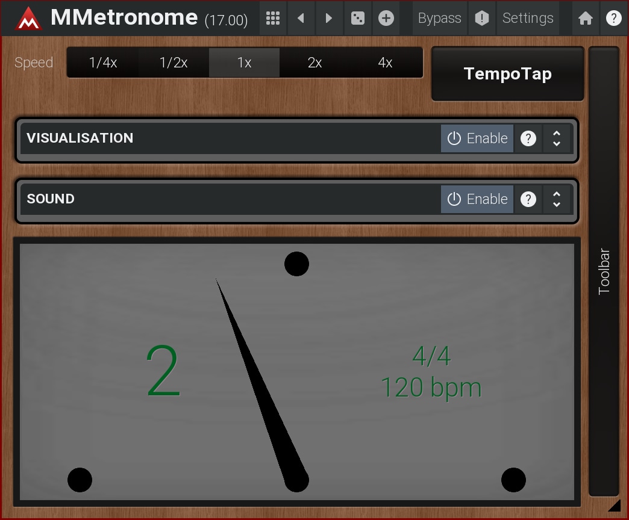Toggle Enable in the Visualisation panel
629x520 pixels.
coord(477,138)
